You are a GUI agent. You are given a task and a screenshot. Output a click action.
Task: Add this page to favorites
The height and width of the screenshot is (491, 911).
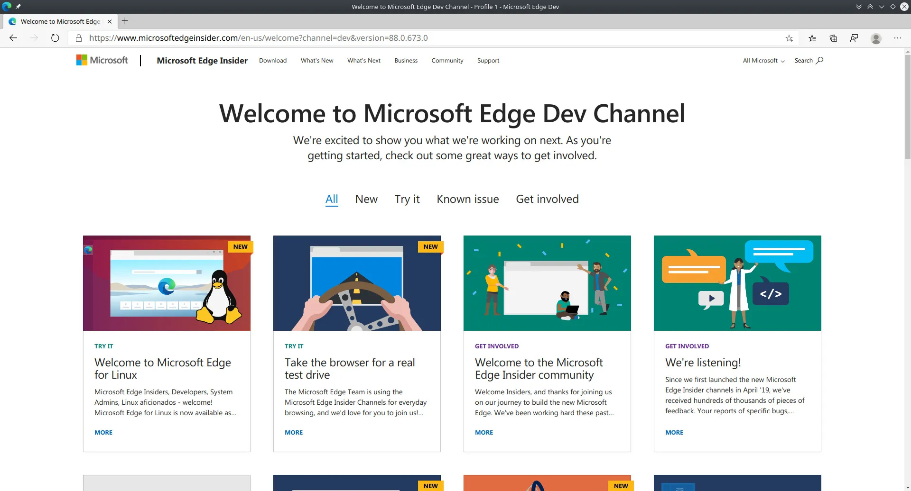pos(789,38)
